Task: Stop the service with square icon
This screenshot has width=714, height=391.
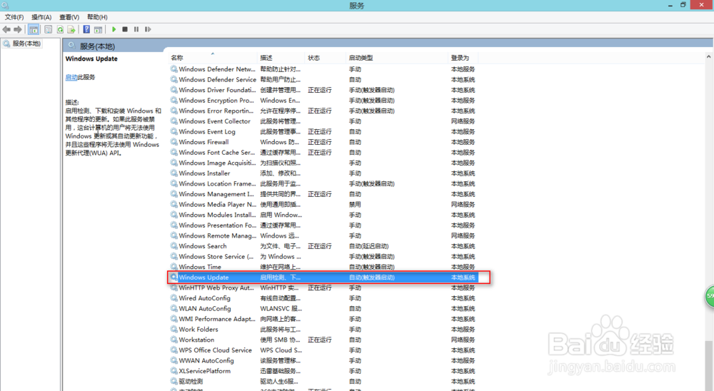Action: [x=125, y=29]
